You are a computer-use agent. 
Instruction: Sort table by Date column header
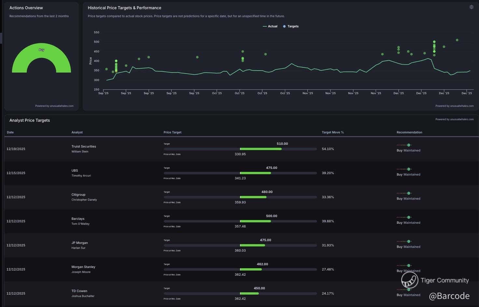click(10, 133)
